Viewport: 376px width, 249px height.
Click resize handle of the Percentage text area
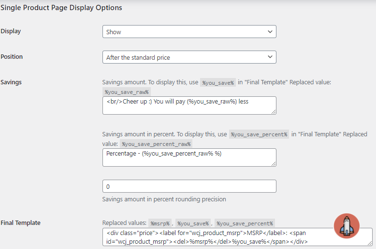(274, 163)
